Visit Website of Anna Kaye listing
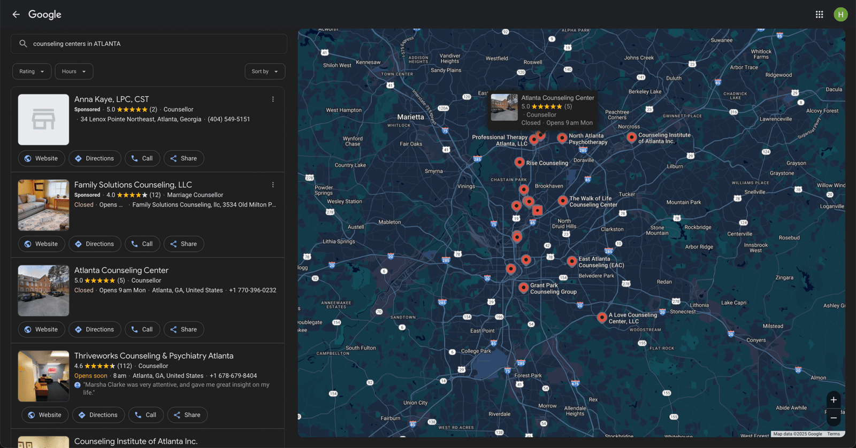The height and width of the screenshot is (448, 856). point(42,158)
